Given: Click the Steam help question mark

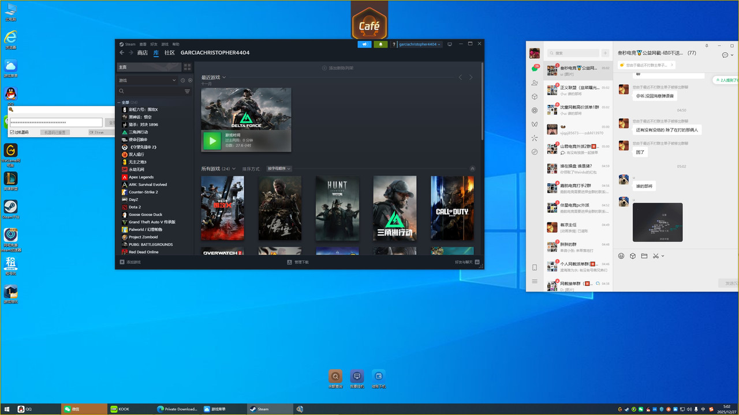Looking at the screenshot, I should [x=394, y=44].
